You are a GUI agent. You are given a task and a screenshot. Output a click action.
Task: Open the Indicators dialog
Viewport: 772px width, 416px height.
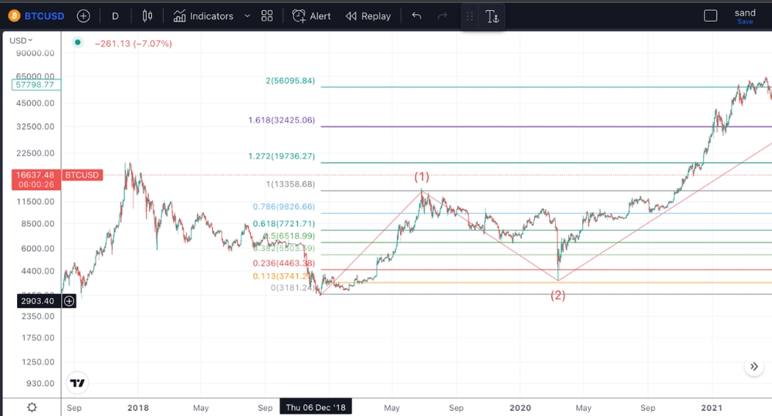tap(203, 16)
